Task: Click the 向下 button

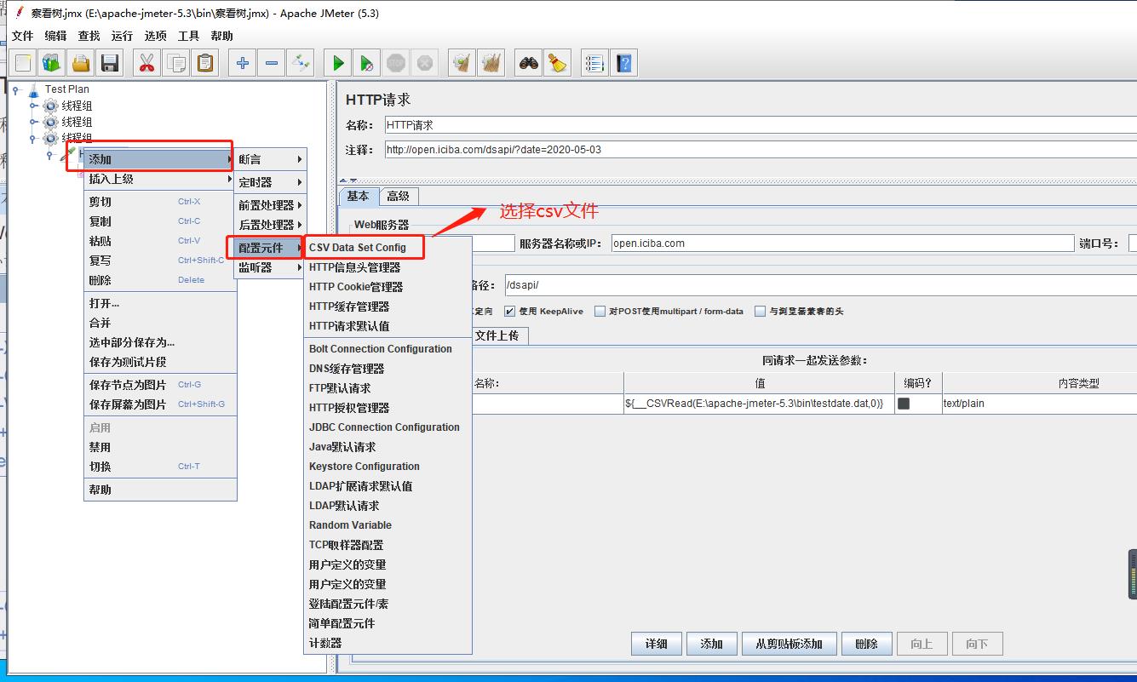Action: 977,644
